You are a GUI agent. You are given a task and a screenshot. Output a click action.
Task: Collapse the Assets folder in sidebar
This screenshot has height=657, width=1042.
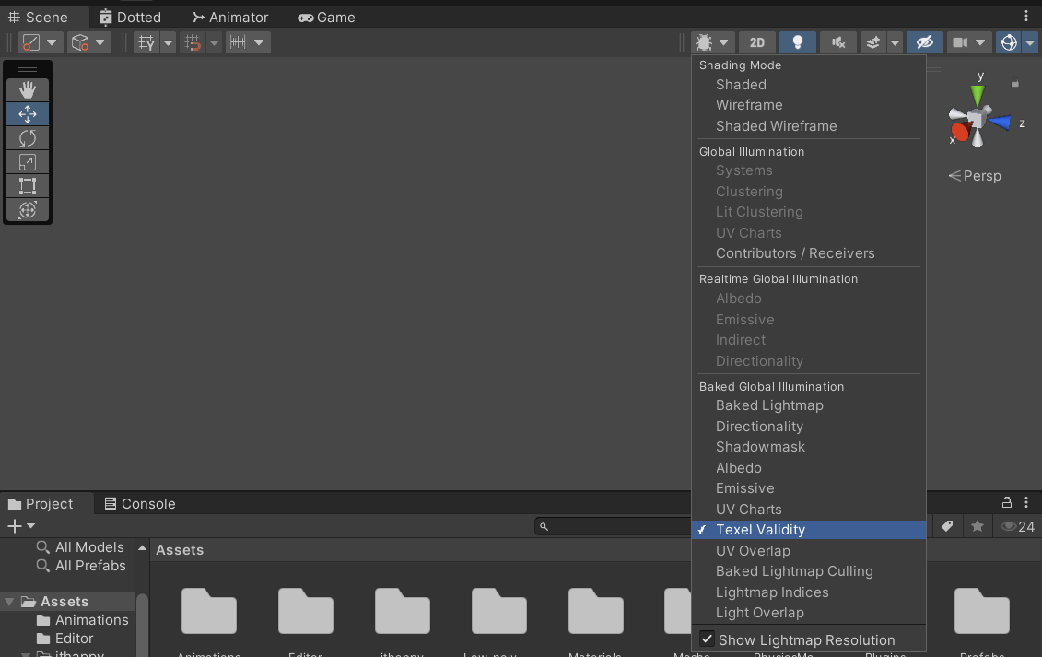pyautogui.click(x=6, y=601)
